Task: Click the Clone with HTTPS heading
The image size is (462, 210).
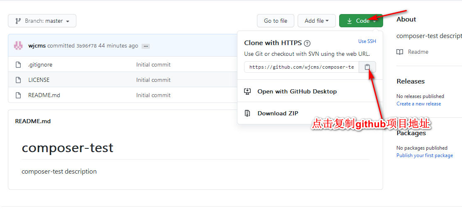Action: (273, 43)
